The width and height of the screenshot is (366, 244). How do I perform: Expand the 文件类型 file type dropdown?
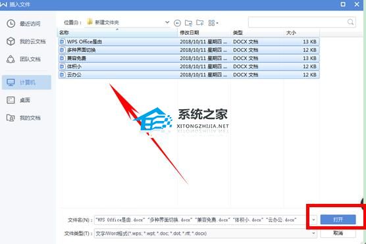coord(313,233)
